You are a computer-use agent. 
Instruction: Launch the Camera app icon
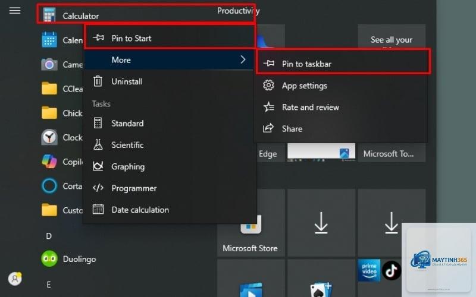[x=49, y=64]
